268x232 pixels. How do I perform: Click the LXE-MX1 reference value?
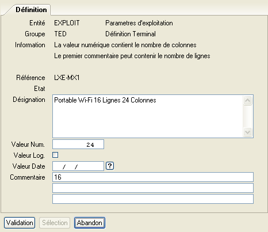(67, 78)
